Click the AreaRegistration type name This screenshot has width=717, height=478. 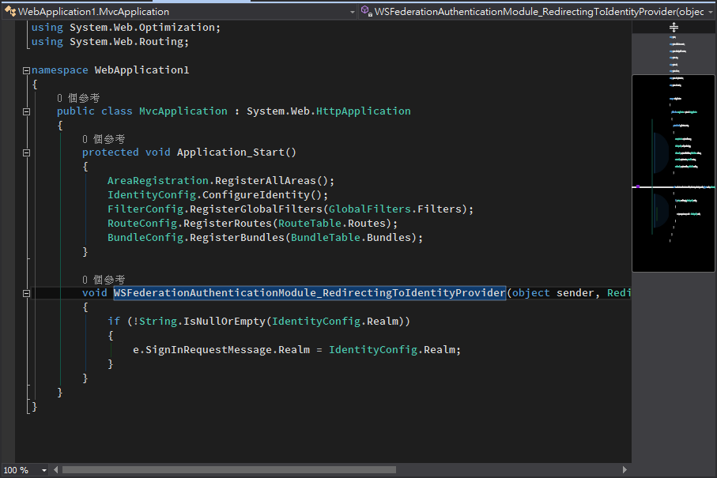coord(158,180)
